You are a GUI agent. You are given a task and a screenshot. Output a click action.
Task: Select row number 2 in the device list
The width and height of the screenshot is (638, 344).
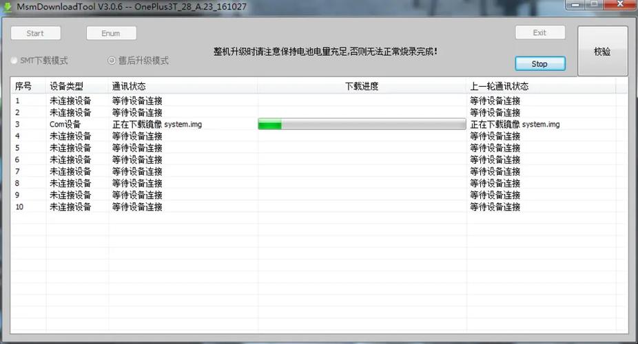coord(17,113)
